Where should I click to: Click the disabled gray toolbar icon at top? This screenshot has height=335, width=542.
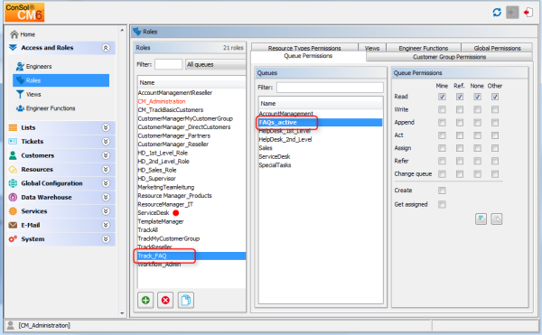(x=512, y=13)
